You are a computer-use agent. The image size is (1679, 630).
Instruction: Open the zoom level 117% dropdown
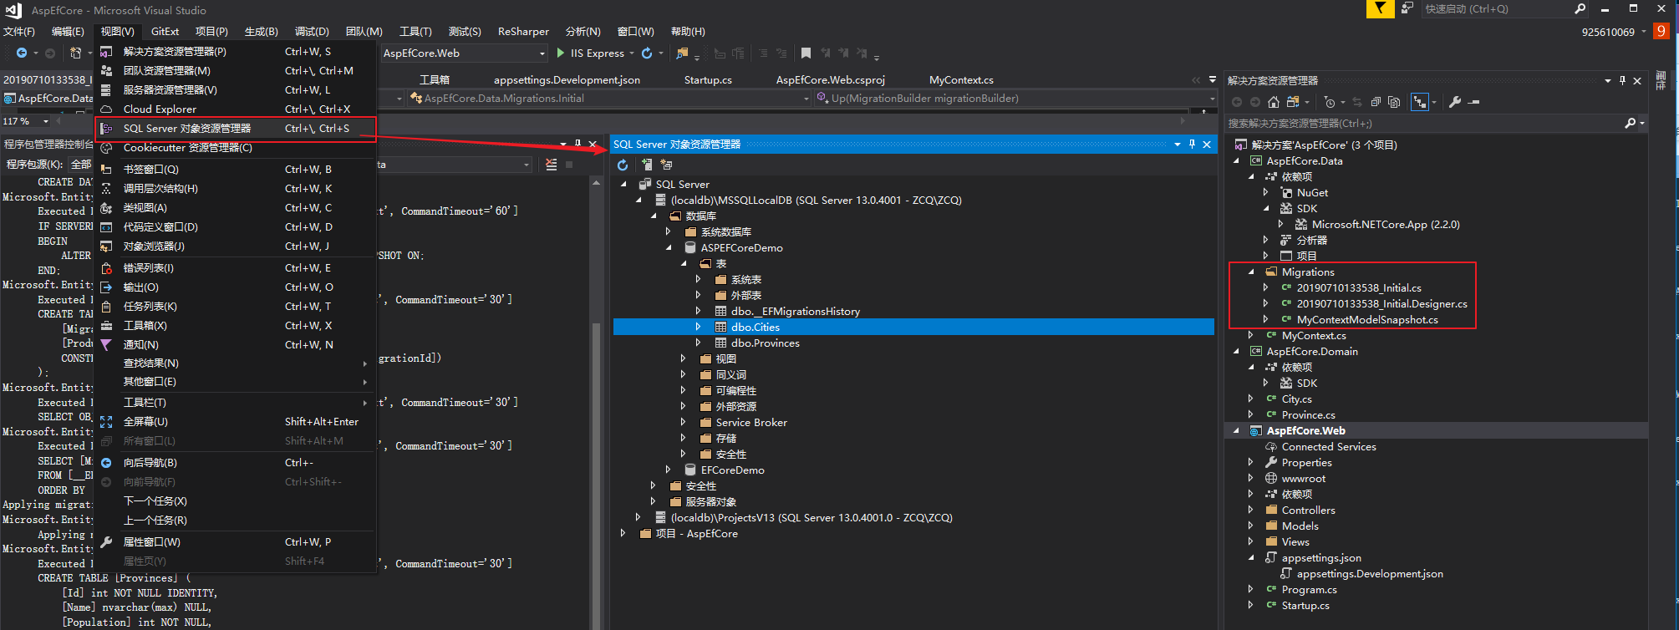point(45,121)
